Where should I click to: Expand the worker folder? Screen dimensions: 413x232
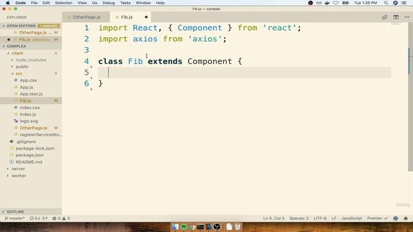tap(19, 175)
